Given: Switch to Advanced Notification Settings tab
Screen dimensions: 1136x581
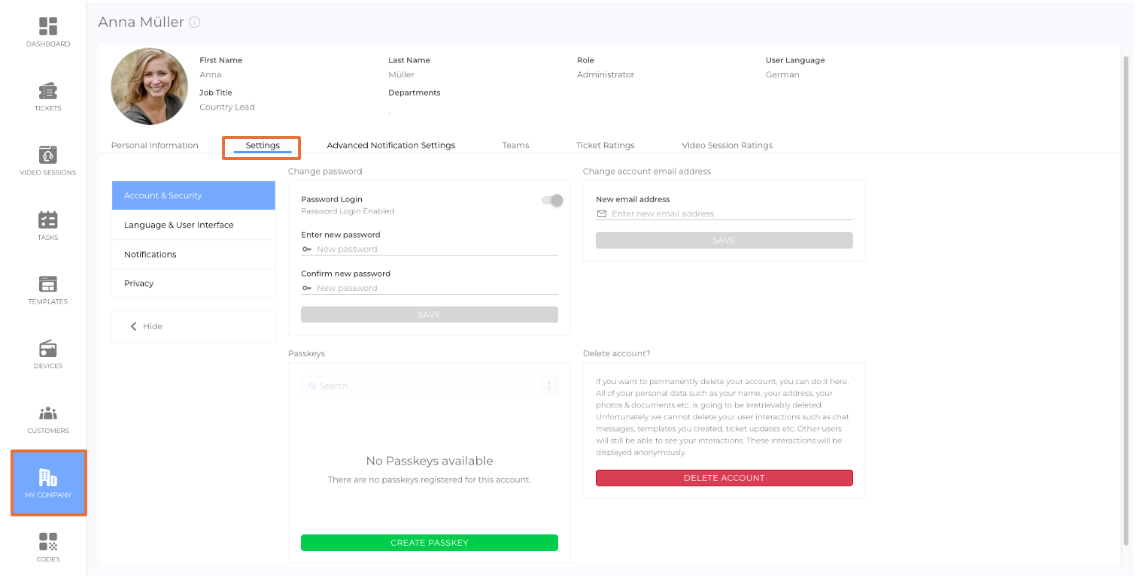Looking at the screenshot, I should coord(390,145).
